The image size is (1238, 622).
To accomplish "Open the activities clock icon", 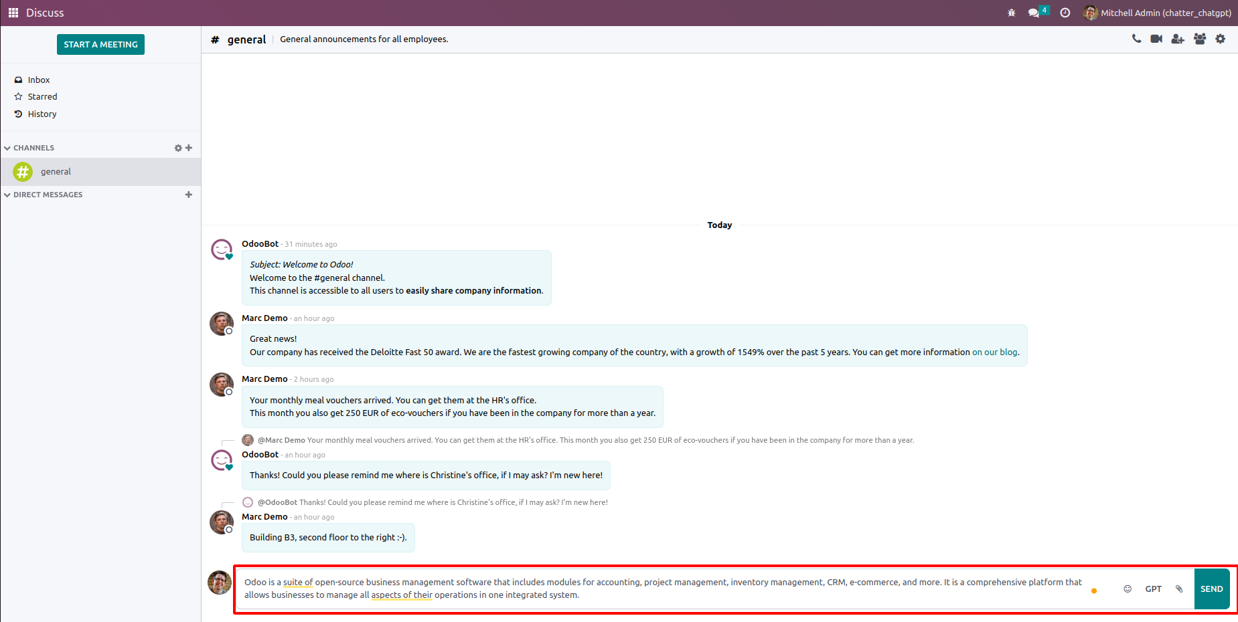I will pyautogui.click(x=1065, y=13).
